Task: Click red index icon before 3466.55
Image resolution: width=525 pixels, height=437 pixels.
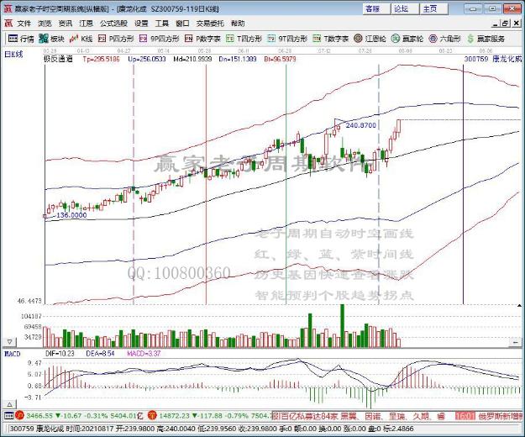Action: click(19, 415)
